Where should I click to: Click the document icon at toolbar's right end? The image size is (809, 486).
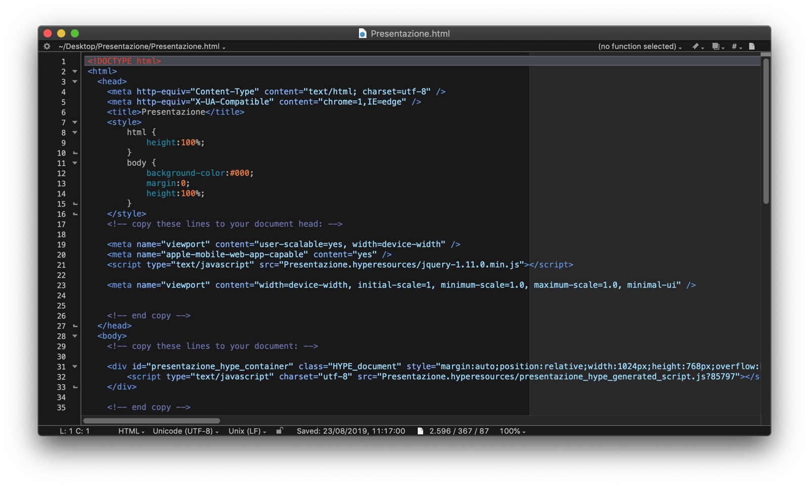click(752, 46)
